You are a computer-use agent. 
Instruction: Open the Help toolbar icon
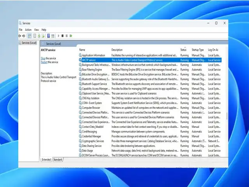click(49, 36)
